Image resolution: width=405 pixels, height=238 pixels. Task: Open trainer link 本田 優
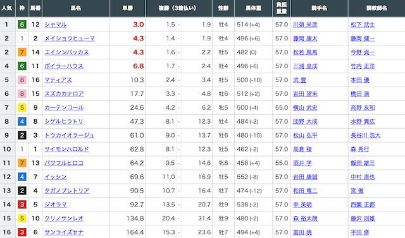pyautogui.click(x=360, y=80)
